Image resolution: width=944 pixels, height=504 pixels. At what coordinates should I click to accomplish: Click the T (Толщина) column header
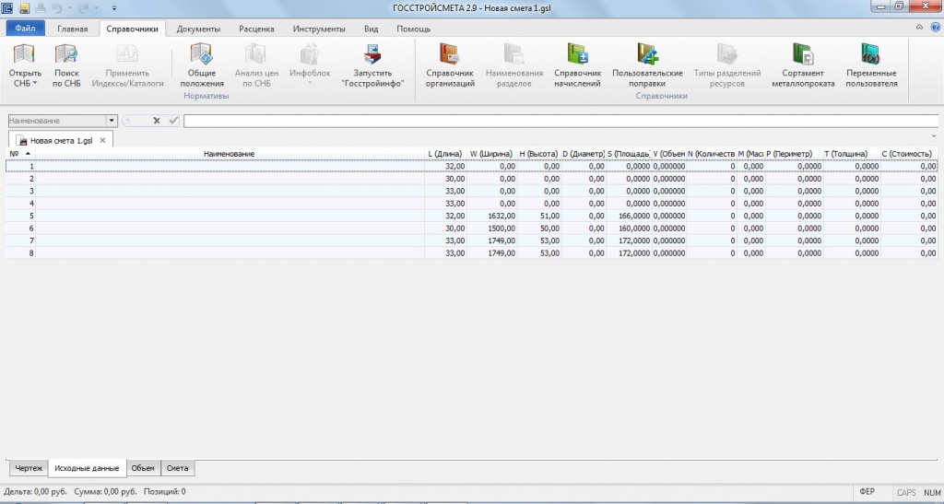(851, 154)
